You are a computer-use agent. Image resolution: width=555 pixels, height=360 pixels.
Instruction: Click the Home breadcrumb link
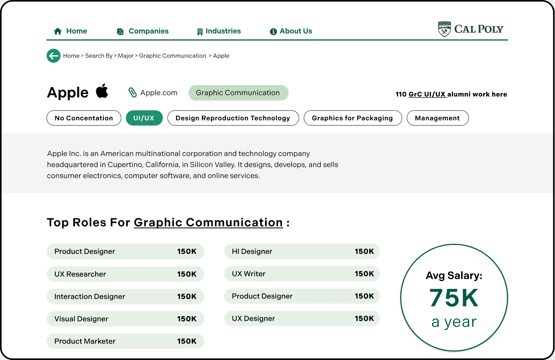pyautogui.click(x=71, y=56)
